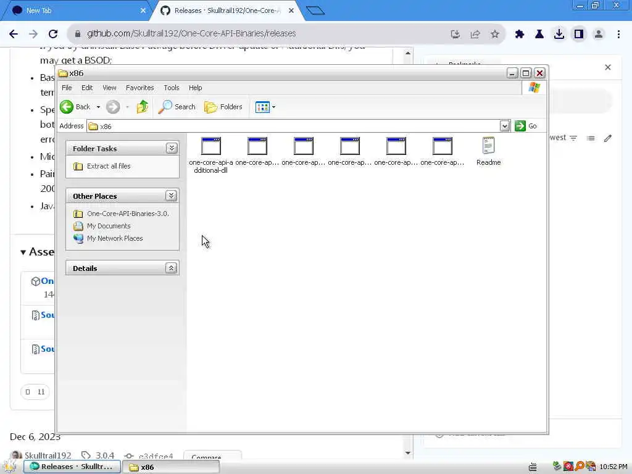Click the Explorer Up folder icon
The width and height of the screenshot is (632, 474).
pyautogui.click(x=143, y=107)
